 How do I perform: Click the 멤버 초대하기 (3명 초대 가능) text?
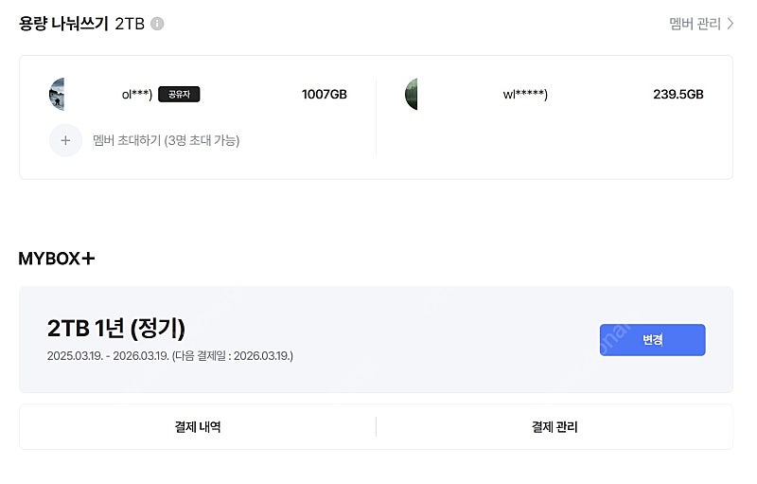coord(166,140)
